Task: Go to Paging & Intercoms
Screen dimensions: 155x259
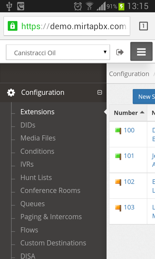Action: coord(51,217)
